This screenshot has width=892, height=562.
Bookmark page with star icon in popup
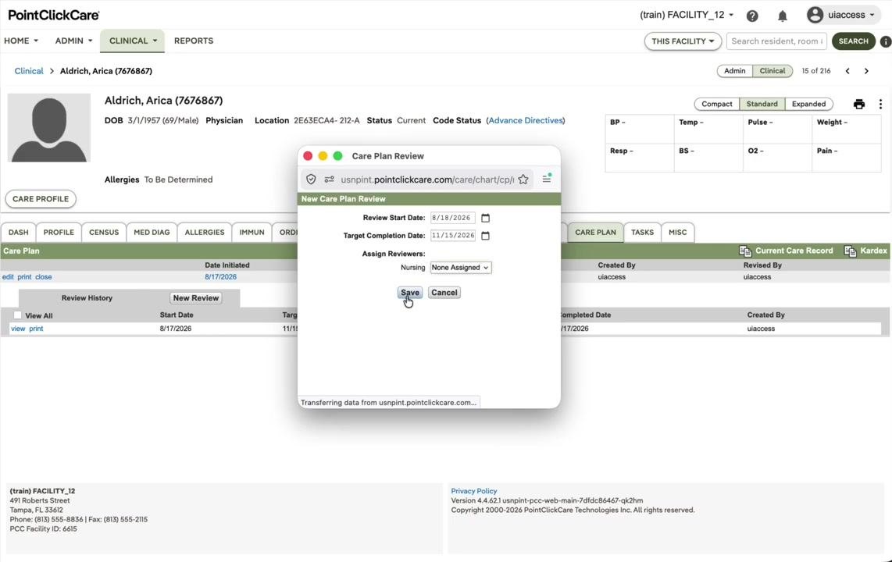523,180
